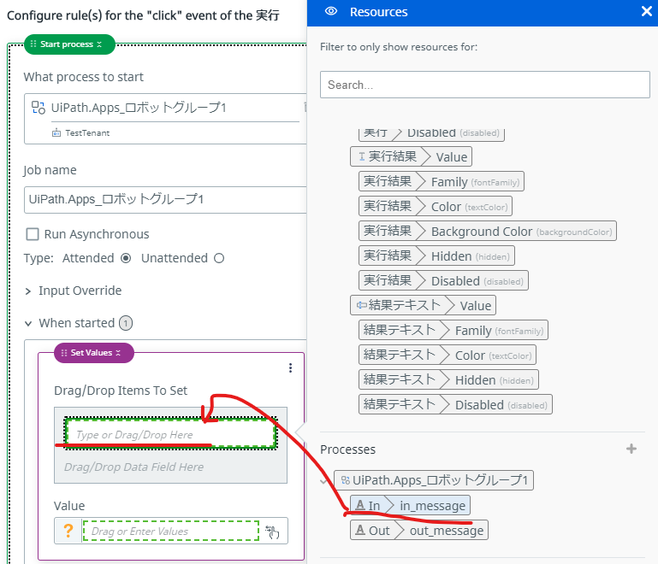
Task: Remove the Start process rule chip
Action: coord(99,44)
